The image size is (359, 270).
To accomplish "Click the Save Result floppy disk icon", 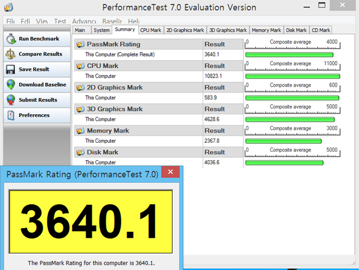I will 10,69.
